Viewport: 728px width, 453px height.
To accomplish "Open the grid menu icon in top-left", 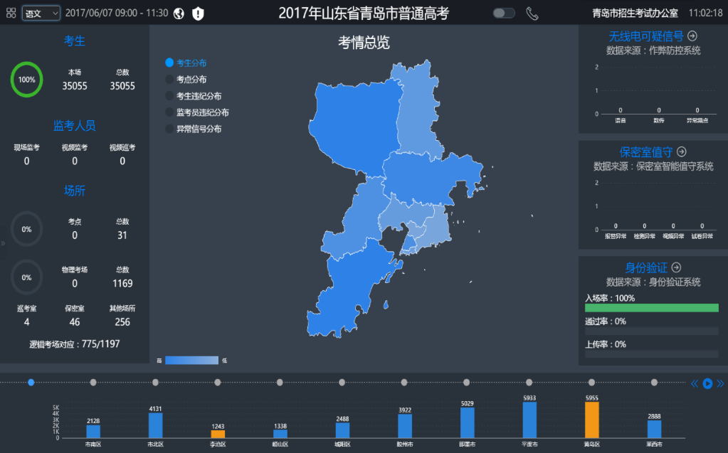I will (x=11, y=13).
